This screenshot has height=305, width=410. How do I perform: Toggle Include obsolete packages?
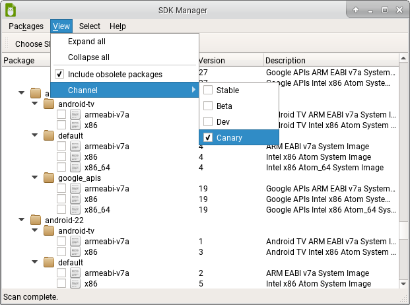tap(59, 74)
